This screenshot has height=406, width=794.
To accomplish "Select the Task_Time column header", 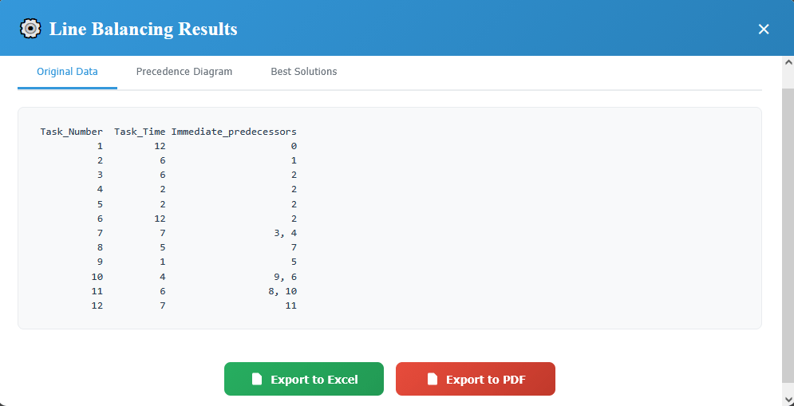I will coord(140,132).
